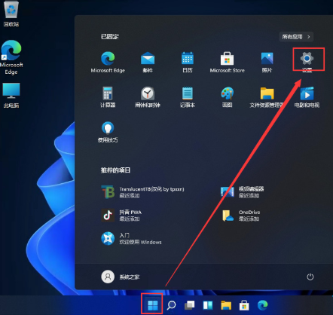The image size is (333, 315).
Task: Open recommended TranslucentTB item
Action: (x=142, y=192)
